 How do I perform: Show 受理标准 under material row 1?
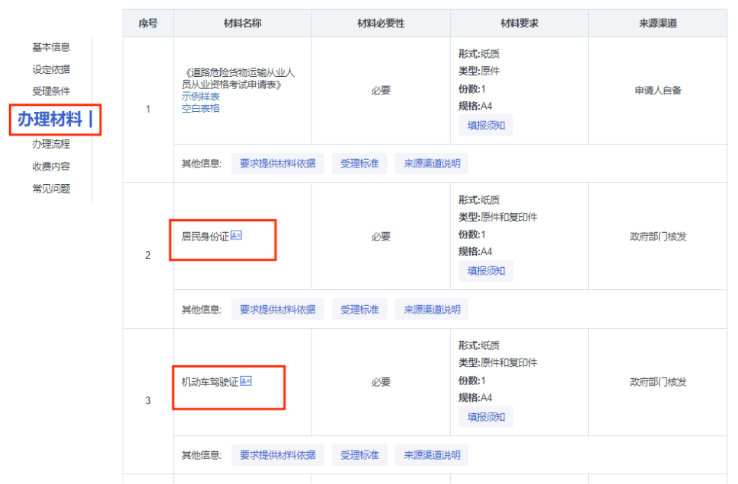pyautogui.click(x=359, y=164)
